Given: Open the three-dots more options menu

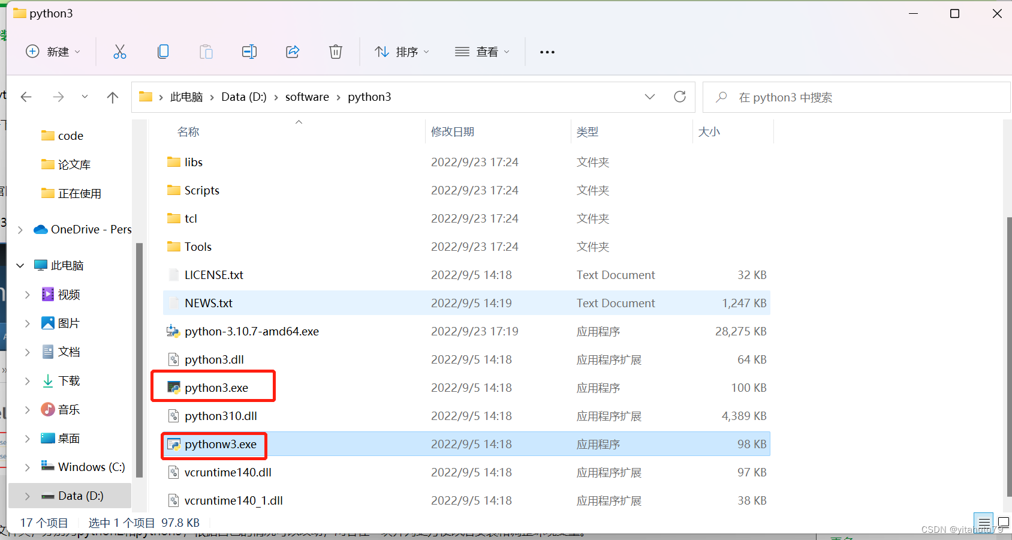Looking at the screenshot, I should [547, 52].
